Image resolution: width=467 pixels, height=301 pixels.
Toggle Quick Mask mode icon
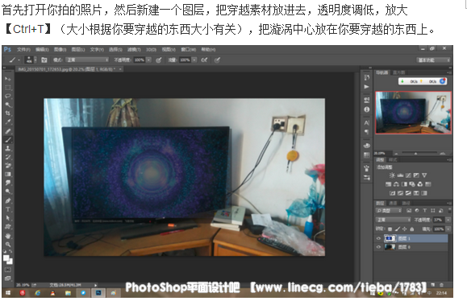[x=8, y=270]
